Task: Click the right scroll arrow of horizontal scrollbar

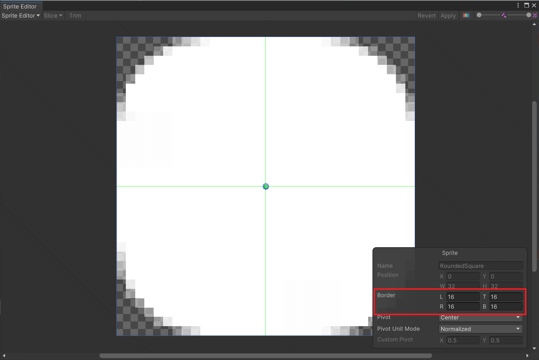Action: click(527, 356)
